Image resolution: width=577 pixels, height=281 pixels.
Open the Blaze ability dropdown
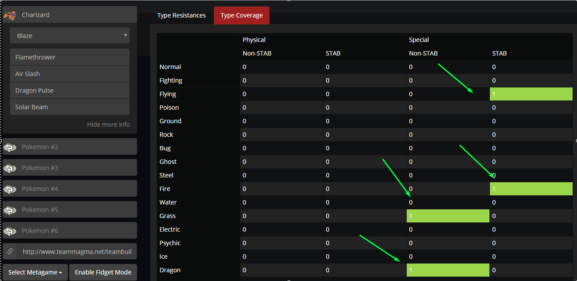click(x=70, y=36)
